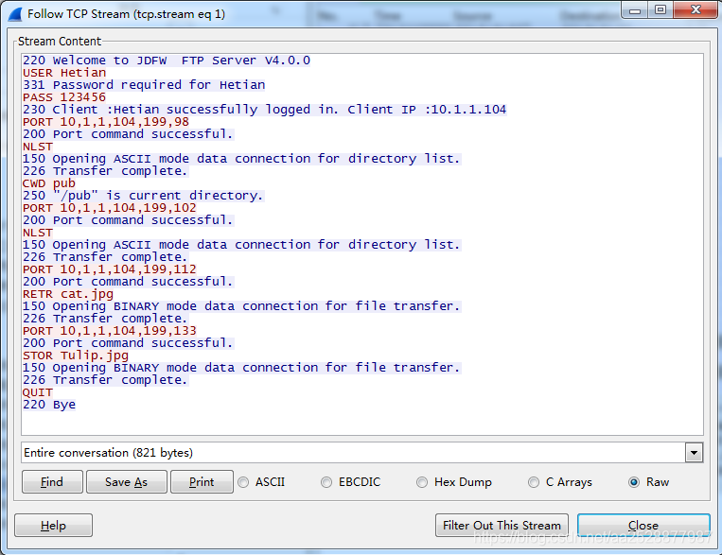Click the line '220 Welcome to JDFW FTP Server V4.0.0'
This screenshot has width=722, height=555.
pyautogui.click(x=167, y=61)
